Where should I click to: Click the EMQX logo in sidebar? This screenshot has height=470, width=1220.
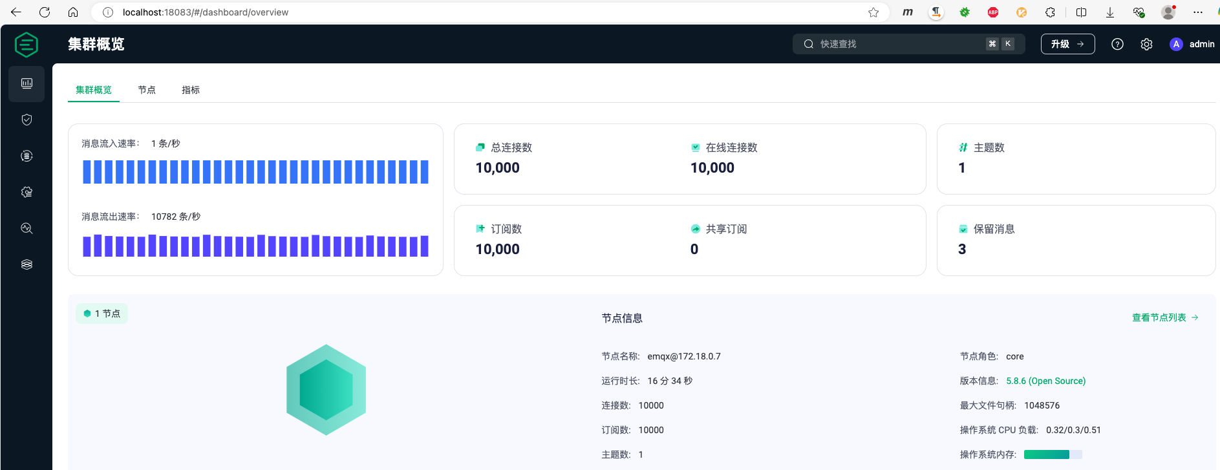(x=27, y=45)
